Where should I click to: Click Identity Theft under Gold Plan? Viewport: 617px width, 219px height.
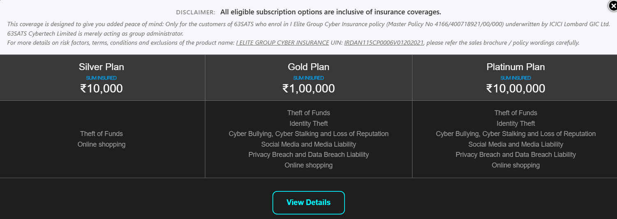click(308, 124)
